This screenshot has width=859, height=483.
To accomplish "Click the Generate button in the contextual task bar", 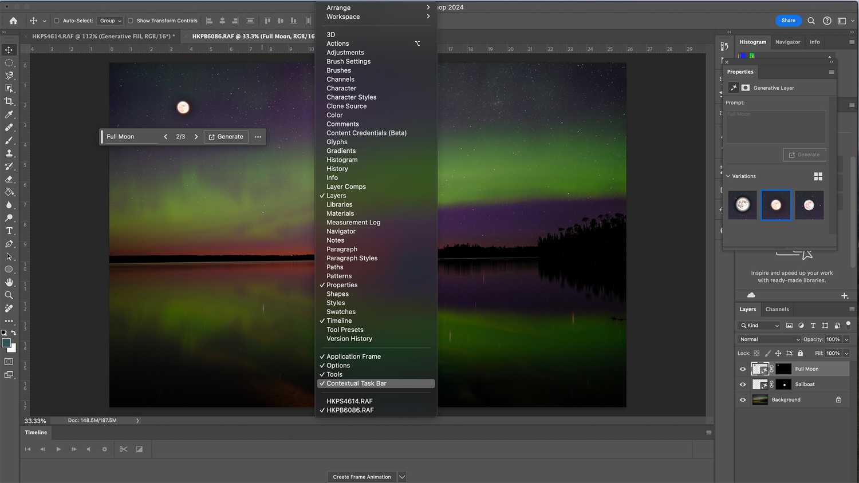I will coord(226,136).
